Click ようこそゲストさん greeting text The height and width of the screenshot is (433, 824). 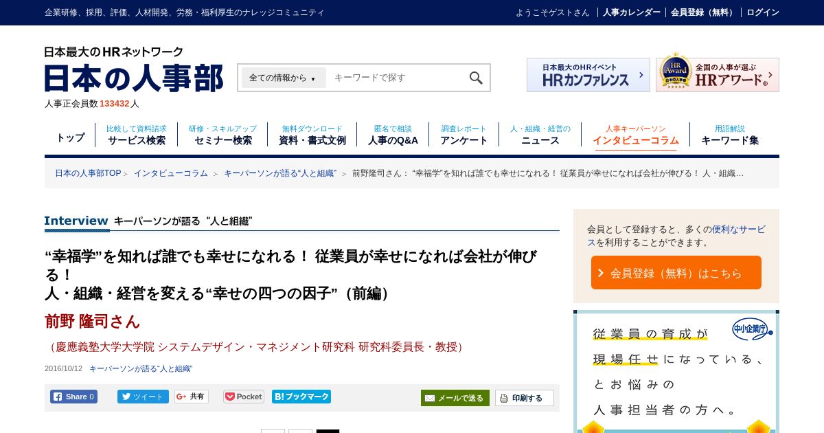553,12
